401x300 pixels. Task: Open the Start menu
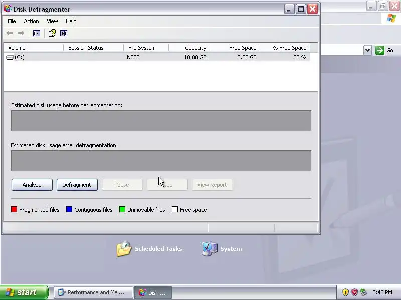[24, 292]
